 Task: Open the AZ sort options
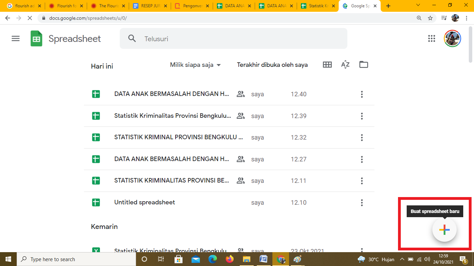click(x=345, y=65)
